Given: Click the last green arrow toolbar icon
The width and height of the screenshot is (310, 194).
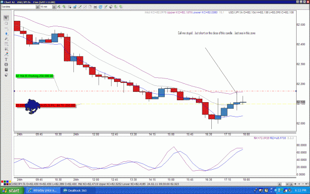Looking at the screenshot, I should [121, 7].
